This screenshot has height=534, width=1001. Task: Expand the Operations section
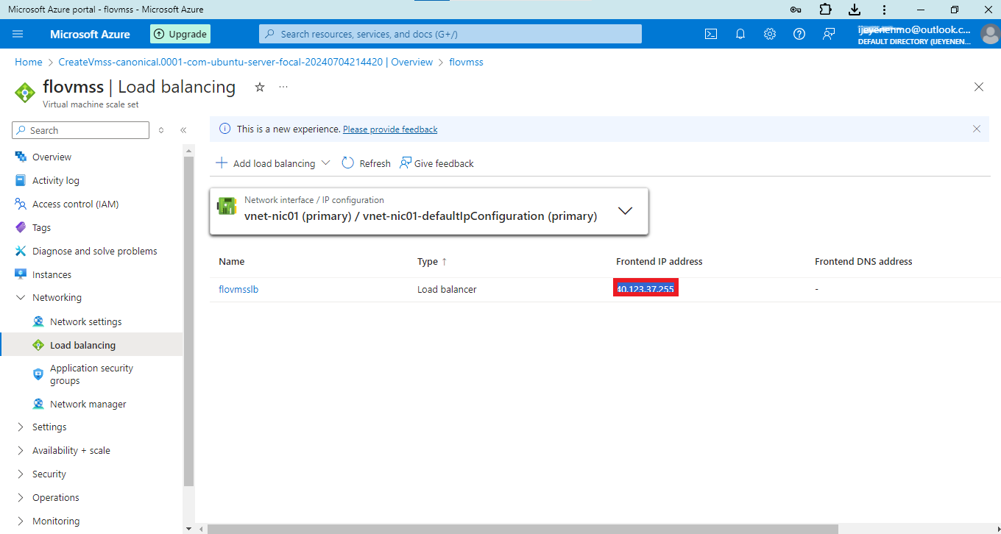(21, 498)
